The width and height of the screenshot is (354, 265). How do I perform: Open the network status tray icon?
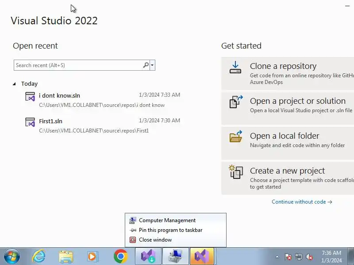click(x=299, y=257)
